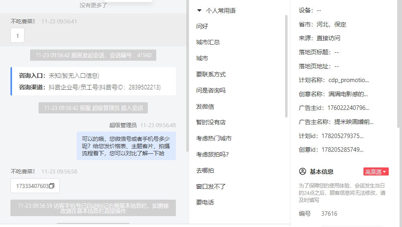This screenshot has width=402, height=227.
Task: Click the 设备 field value
Action: 319,10
